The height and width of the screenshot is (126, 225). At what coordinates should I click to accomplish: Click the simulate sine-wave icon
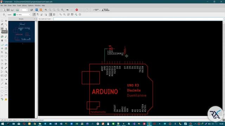coord(60,15)
